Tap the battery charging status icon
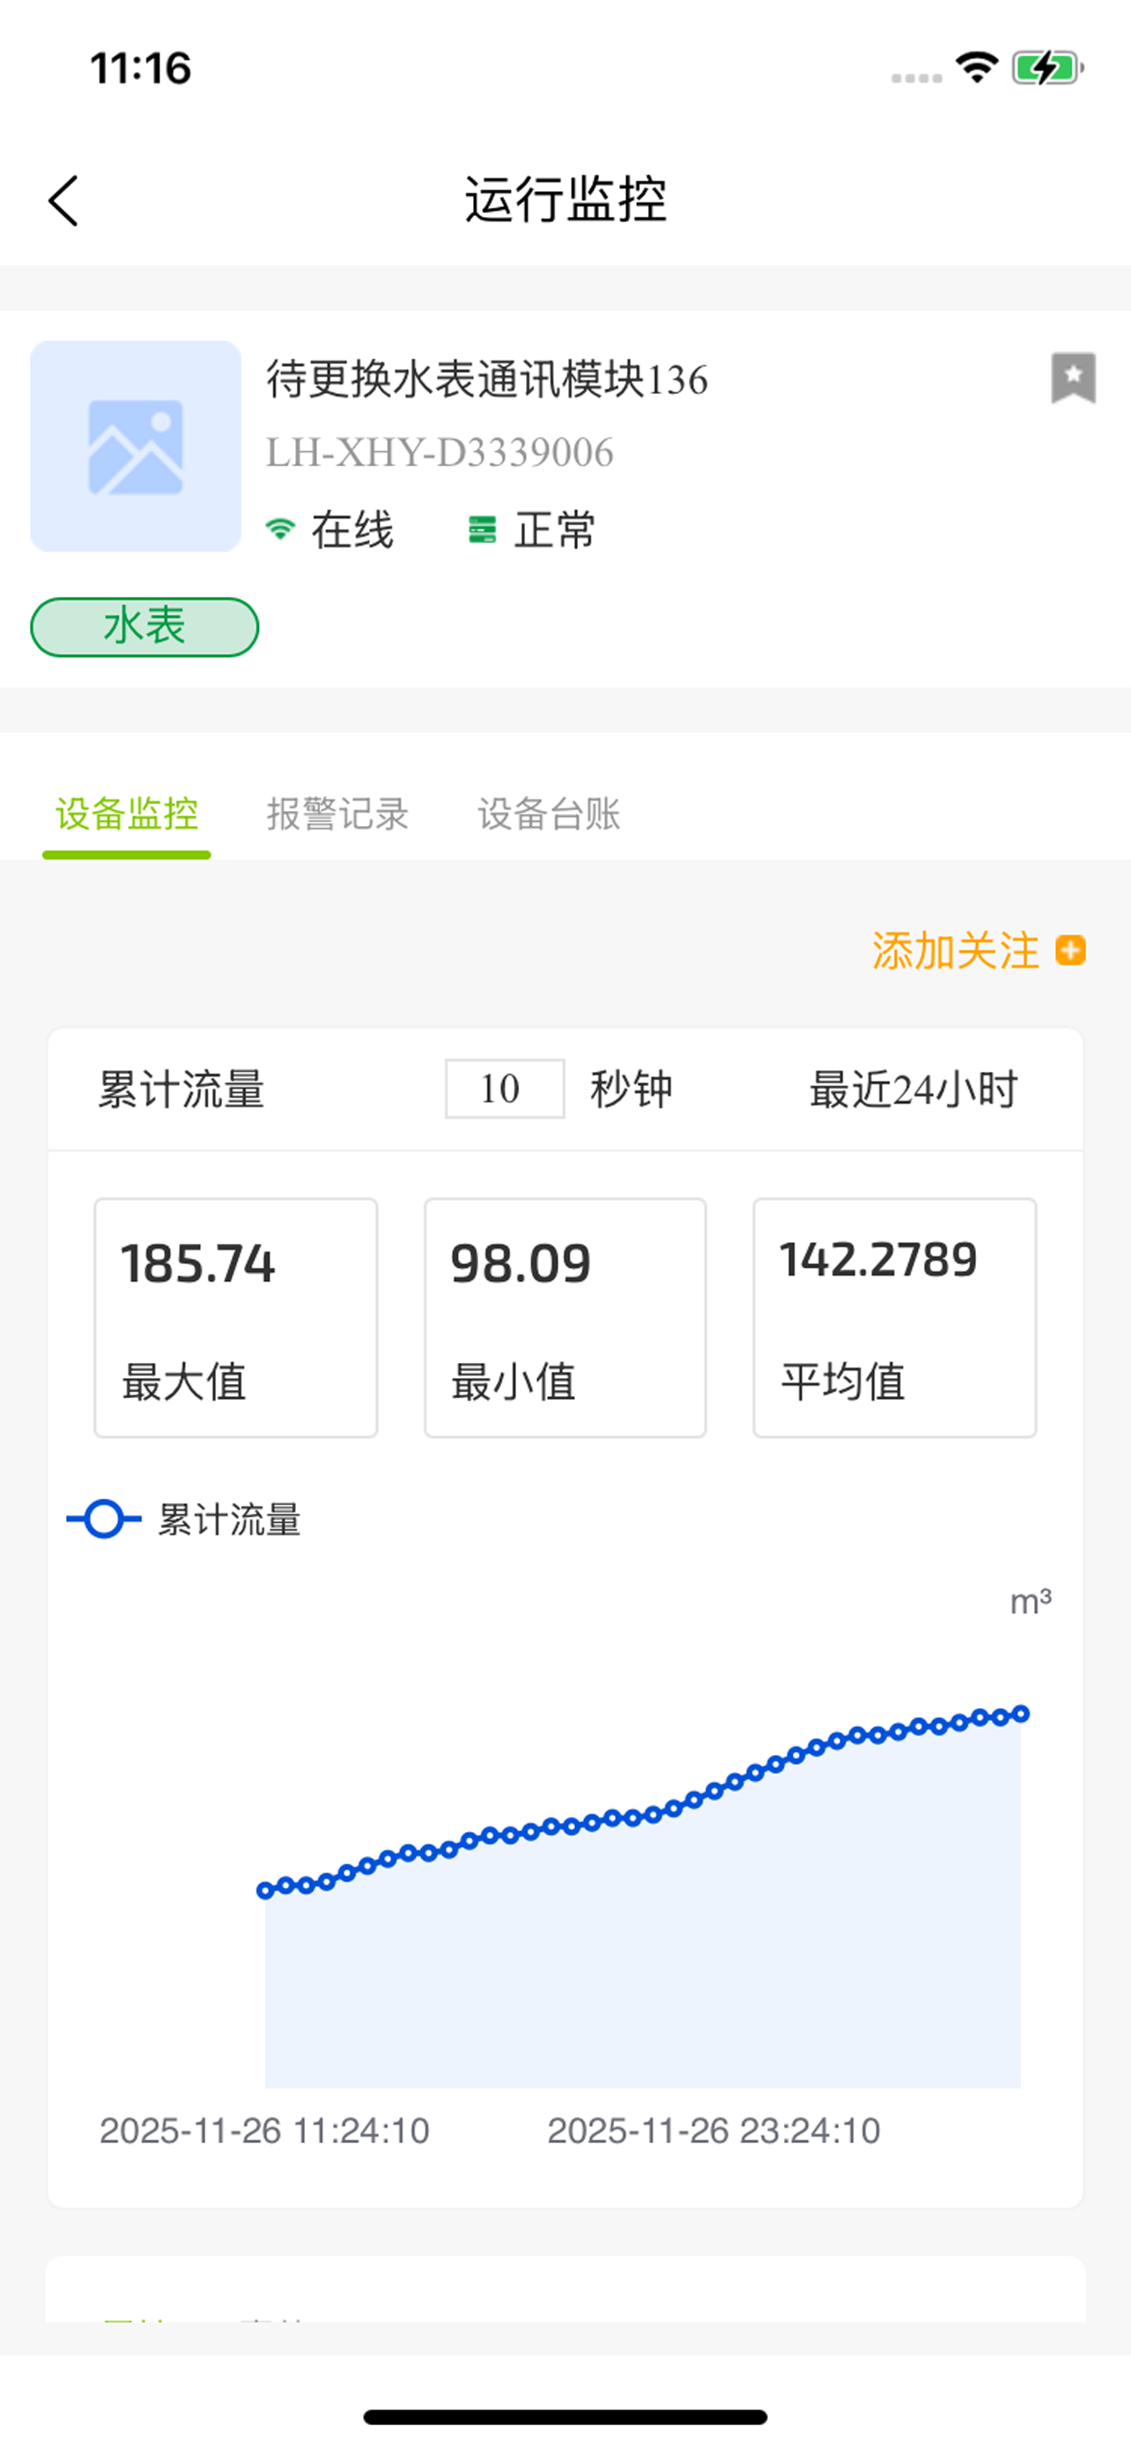 (1048, 68)
